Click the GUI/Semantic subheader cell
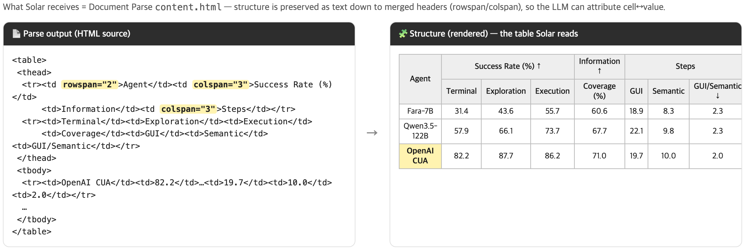The width and height of the screenshot is (745, 250). point(716,91)
